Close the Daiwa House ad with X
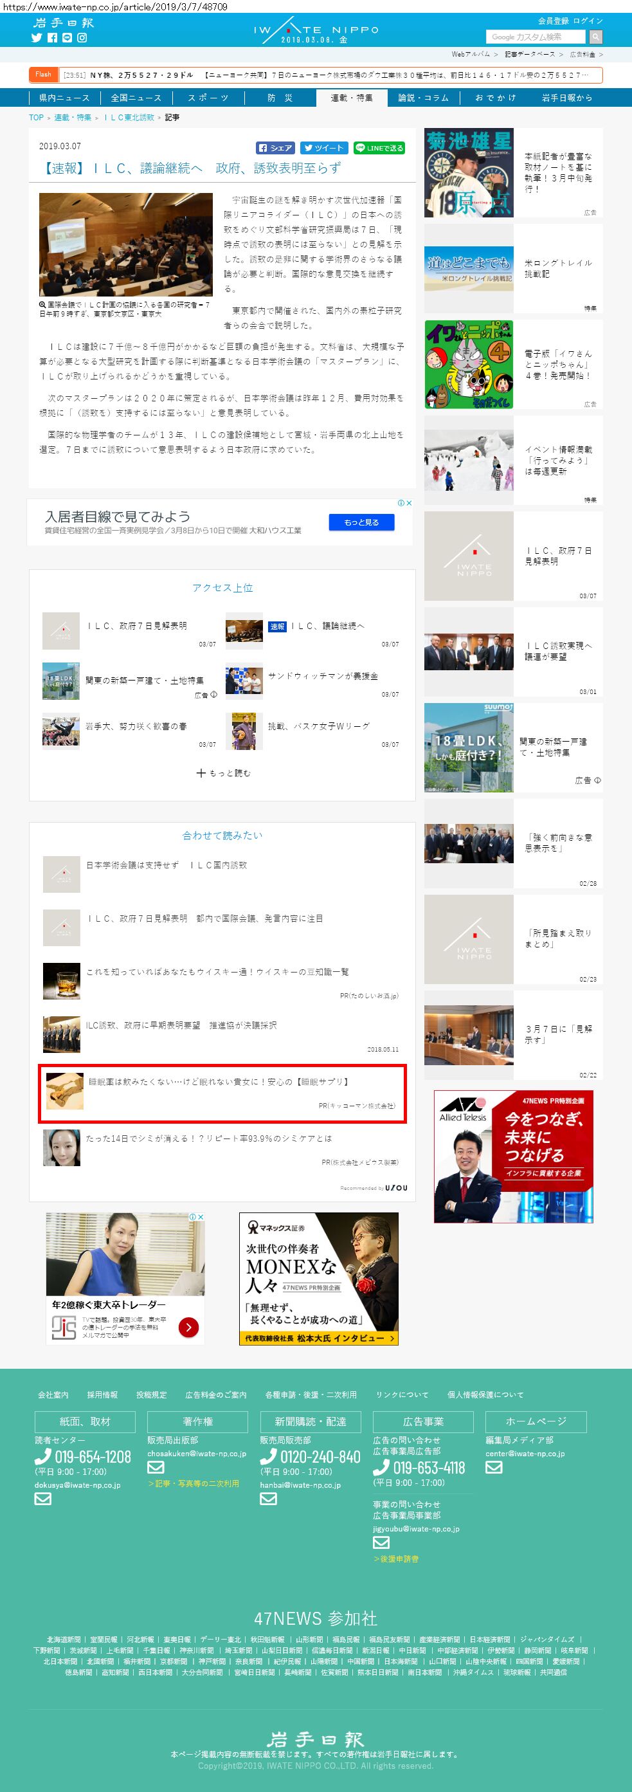The image size is (632, 1792). (x=410, y=503)
